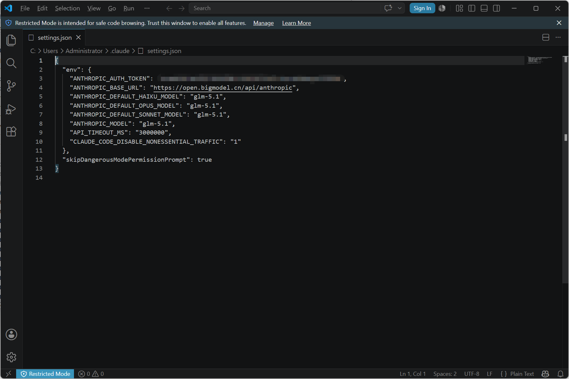This screenshot has height=379, width=569.
Task: Open the Selection menu
Action: coord(67,8)
